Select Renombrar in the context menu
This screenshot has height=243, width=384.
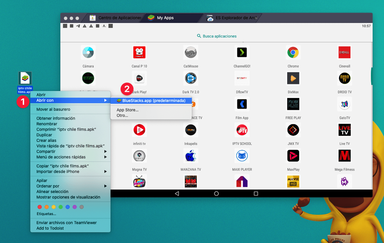click(x=70, y=124)
